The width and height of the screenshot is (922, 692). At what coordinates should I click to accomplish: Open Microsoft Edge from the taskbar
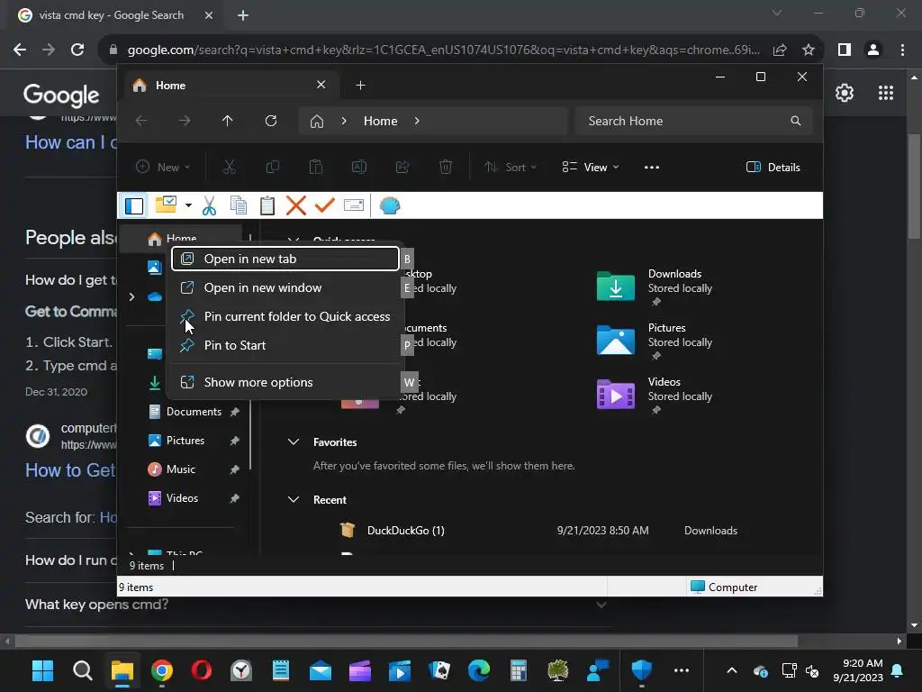tap(479, 670)
